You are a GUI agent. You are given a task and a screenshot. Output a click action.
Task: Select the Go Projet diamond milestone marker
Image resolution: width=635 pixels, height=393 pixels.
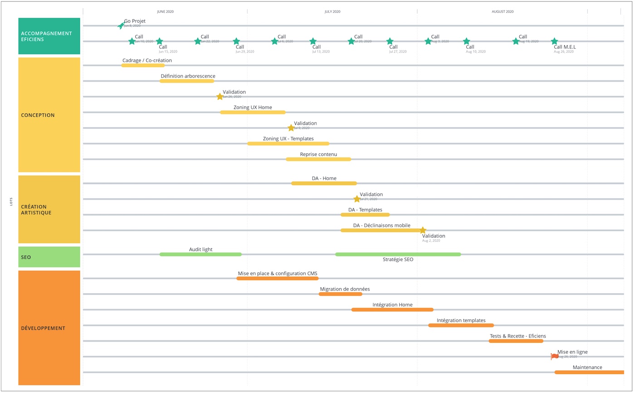(121, 25)
